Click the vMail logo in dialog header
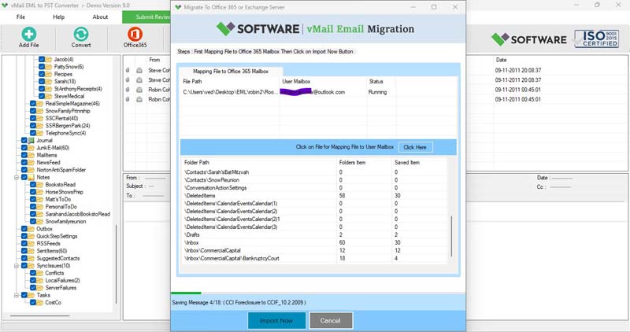 coord(225,28)
